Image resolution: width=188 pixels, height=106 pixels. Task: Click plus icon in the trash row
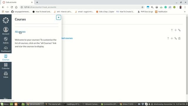click(172, 38)
